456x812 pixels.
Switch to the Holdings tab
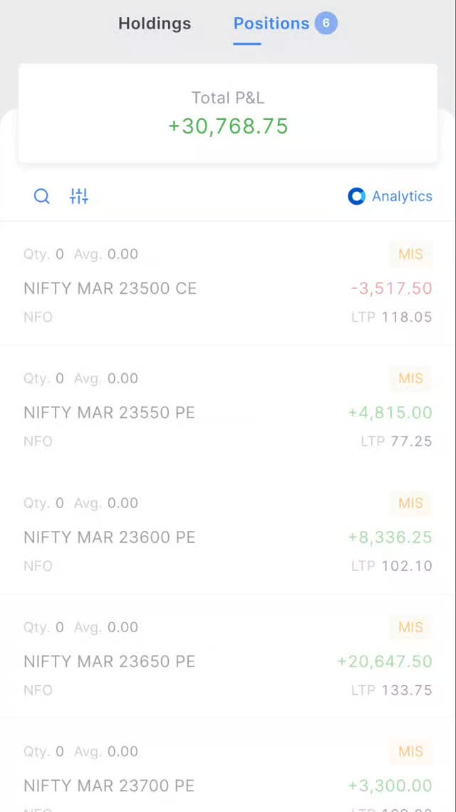click(155, 24)
